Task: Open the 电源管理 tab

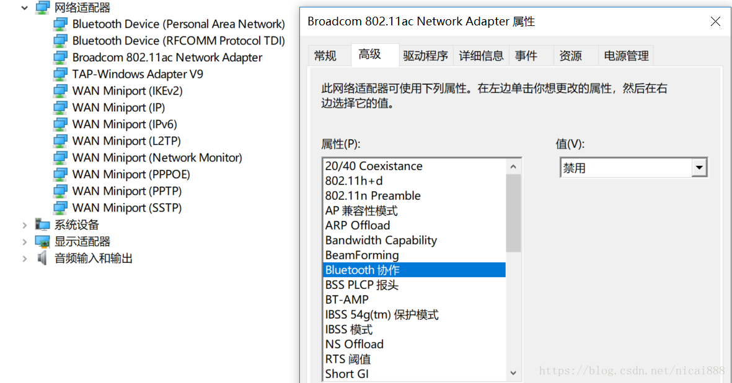Action: click(626, 56)
